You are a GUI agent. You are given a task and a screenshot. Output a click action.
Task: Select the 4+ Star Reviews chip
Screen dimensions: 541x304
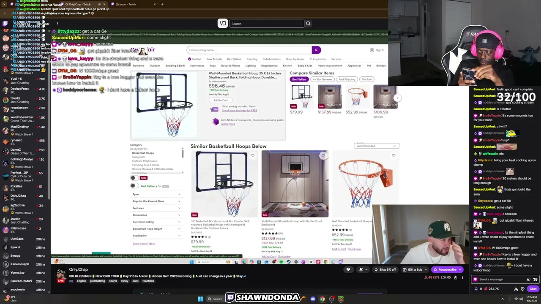pyautogui.click(x=322, y=79)
